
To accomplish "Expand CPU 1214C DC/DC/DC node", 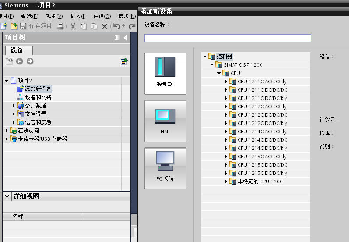I will pyautogui.click(x=226, y=140).
